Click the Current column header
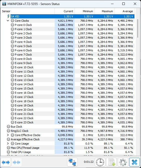The image size is (141, 168). tap(64, 11)
